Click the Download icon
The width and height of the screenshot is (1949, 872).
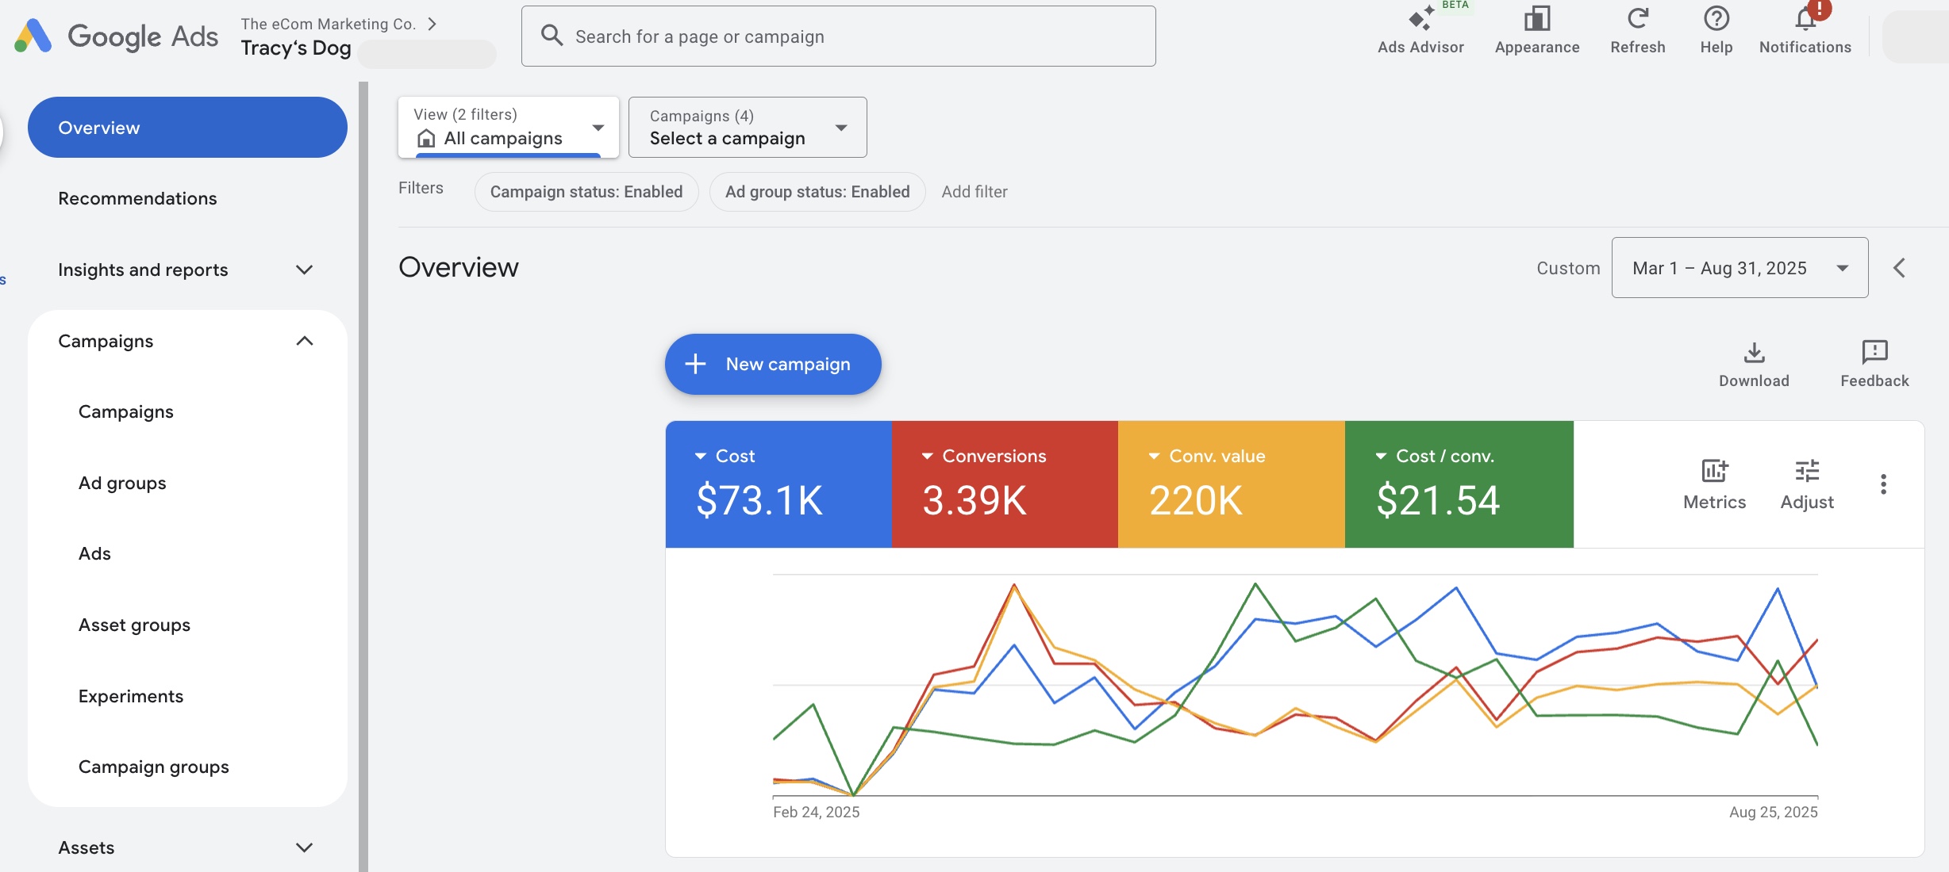(1754, 354)
